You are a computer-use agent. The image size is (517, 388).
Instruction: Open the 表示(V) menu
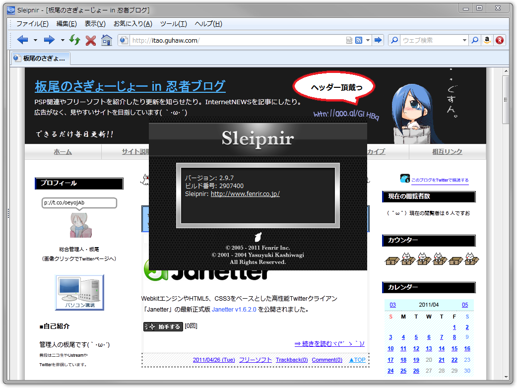pyautogui.click(x=95, y=24)
